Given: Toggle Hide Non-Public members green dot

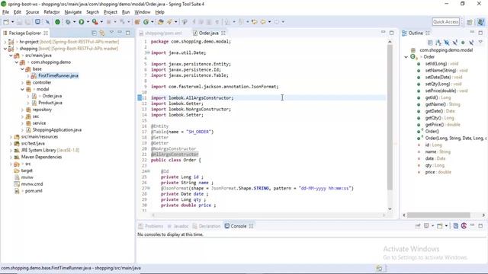Looking at the screenshot, I should point(463,43).
